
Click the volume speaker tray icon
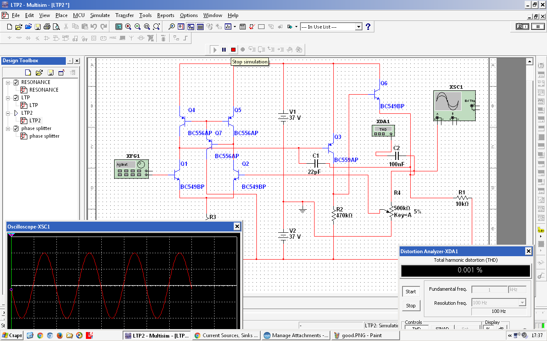tap(524, 335)
